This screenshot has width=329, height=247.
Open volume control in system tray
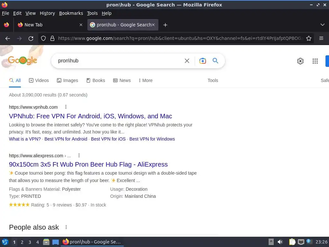coord(280,242)
